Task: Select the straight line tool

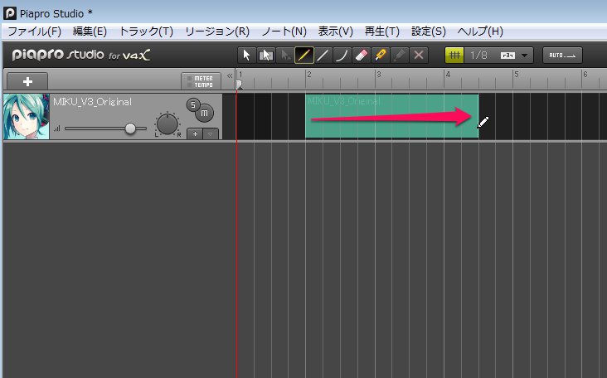Action: pyautogui.click(x=323, y=56)
